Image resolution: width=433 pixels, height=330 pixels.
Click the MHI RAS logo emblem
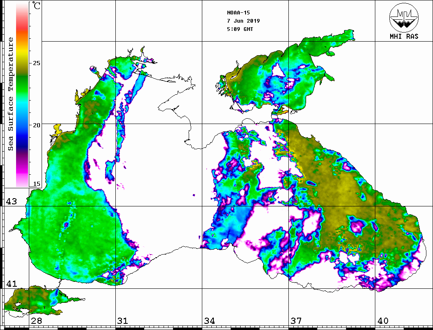click(x=404, y=17)
